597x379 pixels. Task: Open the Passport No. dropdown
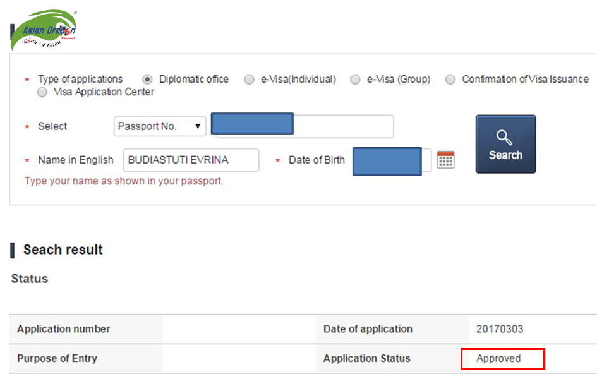[160, 126]
